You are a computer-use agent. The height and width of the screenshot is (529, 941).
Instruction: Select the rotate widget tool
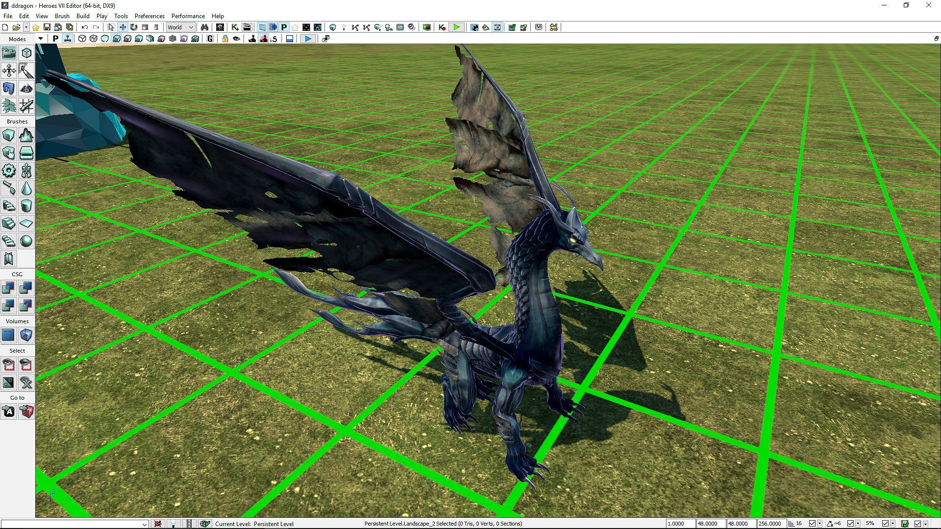click(134, 27)
